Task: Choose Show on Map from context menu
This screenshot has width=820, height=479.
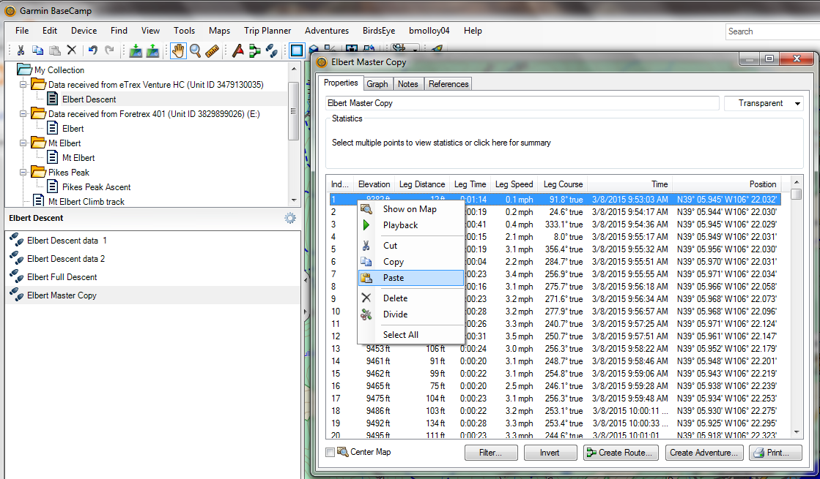Action: (x=410, y=209)
